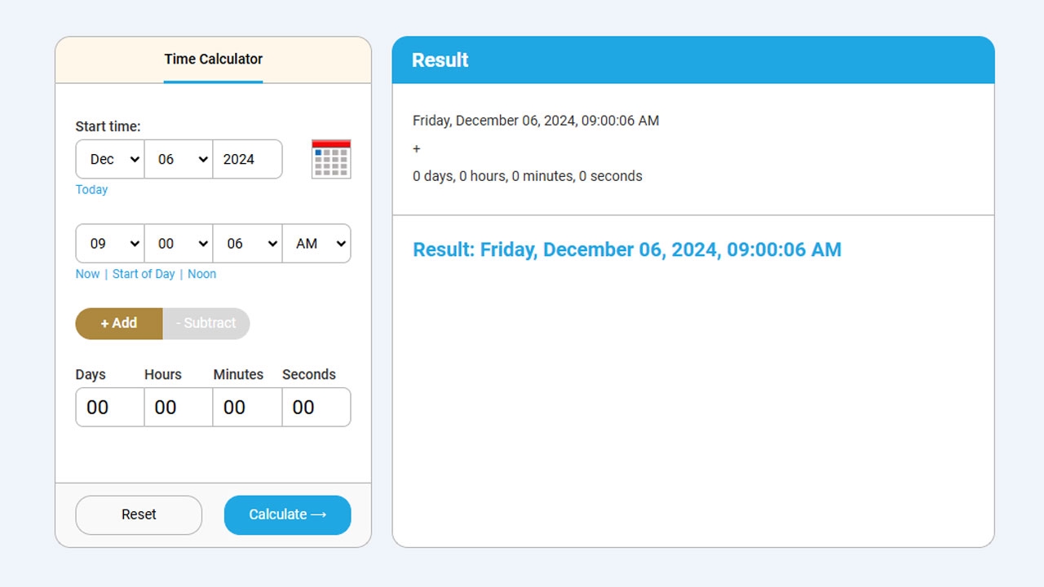Open the month dropdown showing Dec
Screen dimensions: 1044x587
110,159
